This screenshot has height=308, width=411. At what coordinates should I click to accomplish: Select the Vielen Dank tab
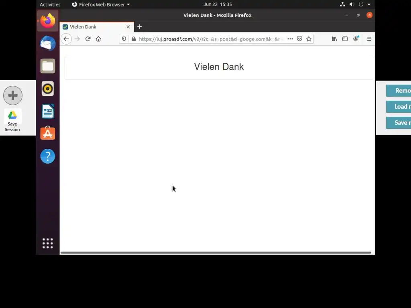click(97, 27)
